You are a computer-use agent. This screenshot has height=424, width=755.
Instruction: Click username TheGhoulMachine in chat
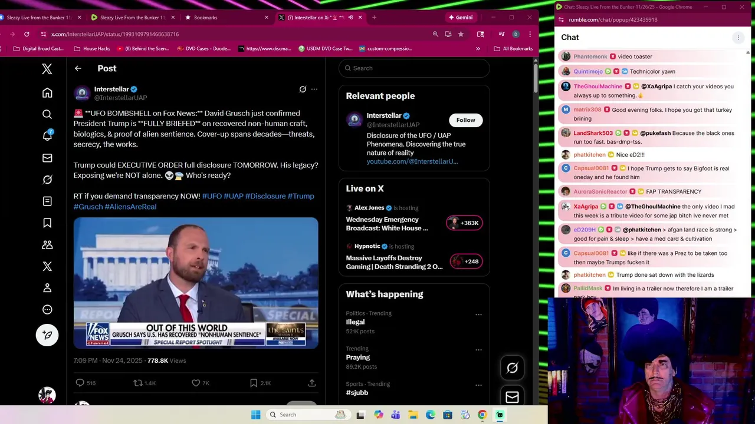[598, 87]
